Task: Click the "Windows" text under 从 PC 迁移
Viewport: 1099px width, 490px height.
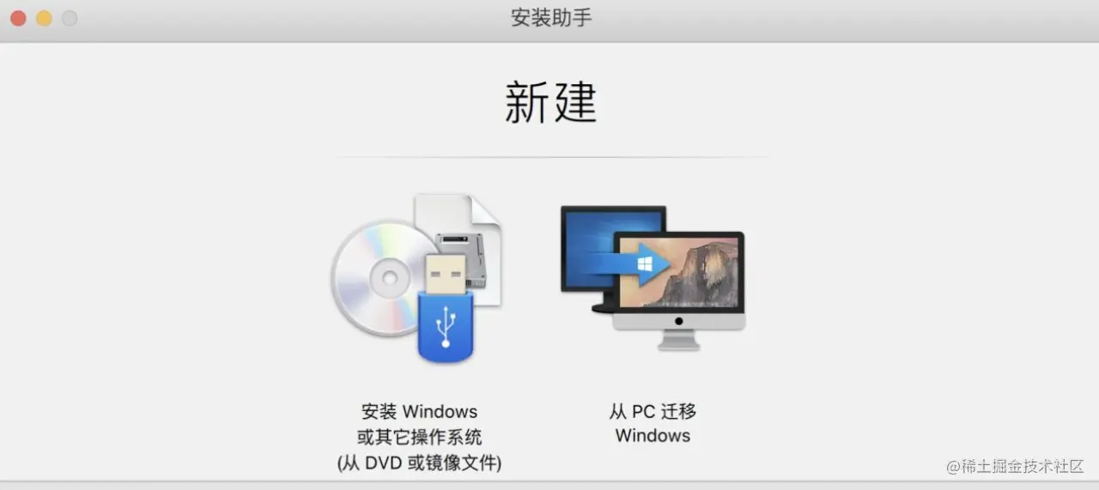Action: point(653,436)
